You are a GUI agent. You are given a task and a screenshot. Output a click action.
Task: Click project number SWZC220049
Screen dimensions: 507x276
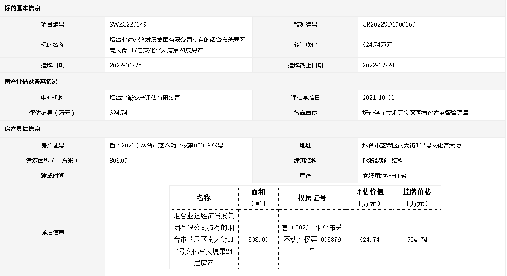coord(128,24)
